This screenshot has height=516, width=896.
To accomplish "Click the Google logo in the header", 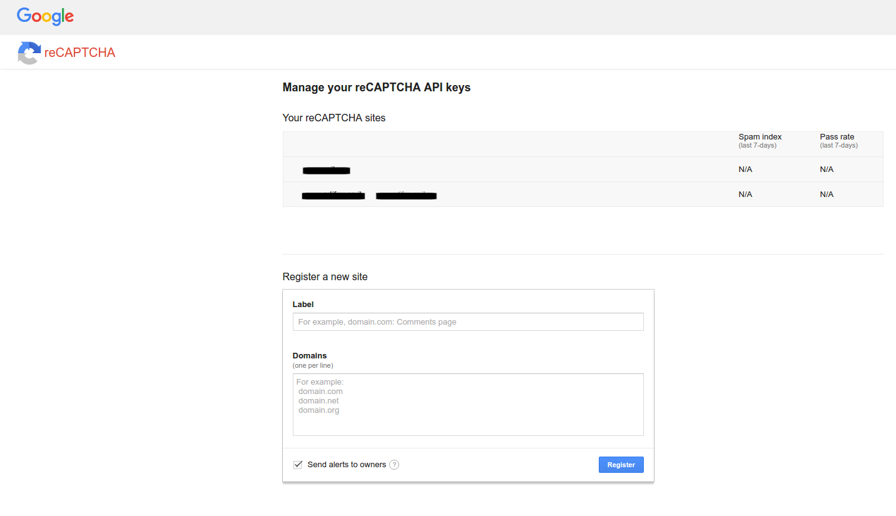I will click(x=45, y=16).
